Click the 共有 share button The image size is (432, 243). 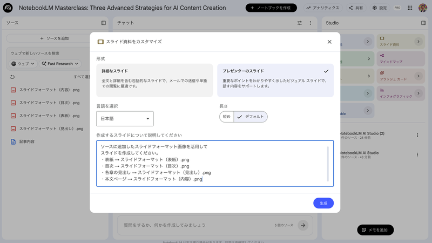click(356, 8)
